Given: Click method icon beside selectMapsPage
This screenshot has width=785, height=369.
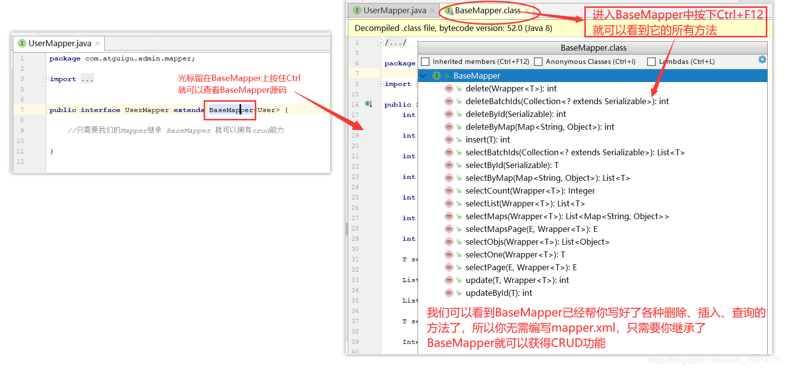Looking at the screenshot, I should pyautogui.click(x=449, y=229).
